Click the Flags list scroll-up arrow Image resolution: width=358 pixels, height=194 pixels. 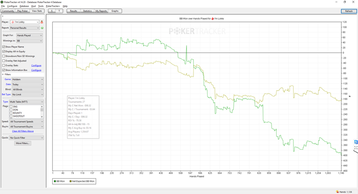click(42, 107)
